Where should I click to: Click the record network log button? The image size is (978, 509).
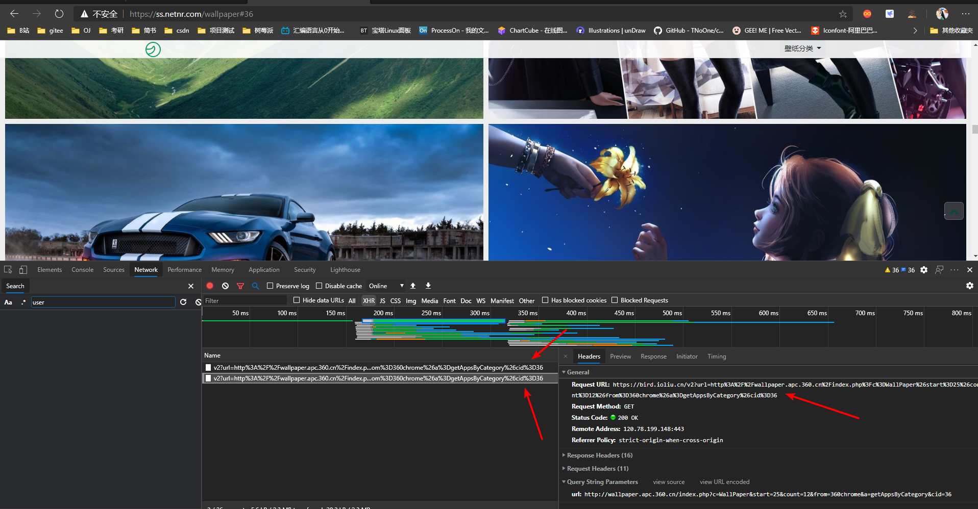pos(210,286)
